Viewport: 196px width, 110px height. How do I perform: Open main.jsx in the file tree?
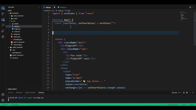coord(17,31)
